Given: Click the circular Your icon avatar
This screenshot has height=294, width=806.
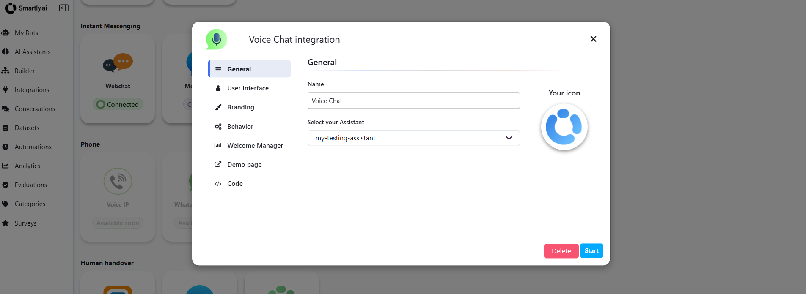Looking at the screenshot, I should tap(564, 127).
